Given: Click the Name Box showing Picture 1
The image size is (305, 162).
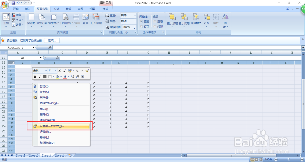Looking at the screenshot, I should tap(17, 48).
